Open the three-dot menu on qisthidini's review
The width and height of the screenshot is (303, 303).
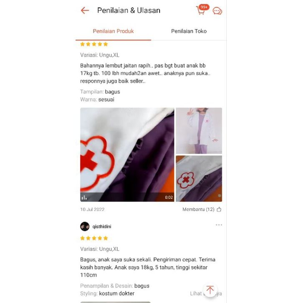[x=219, y=225]
